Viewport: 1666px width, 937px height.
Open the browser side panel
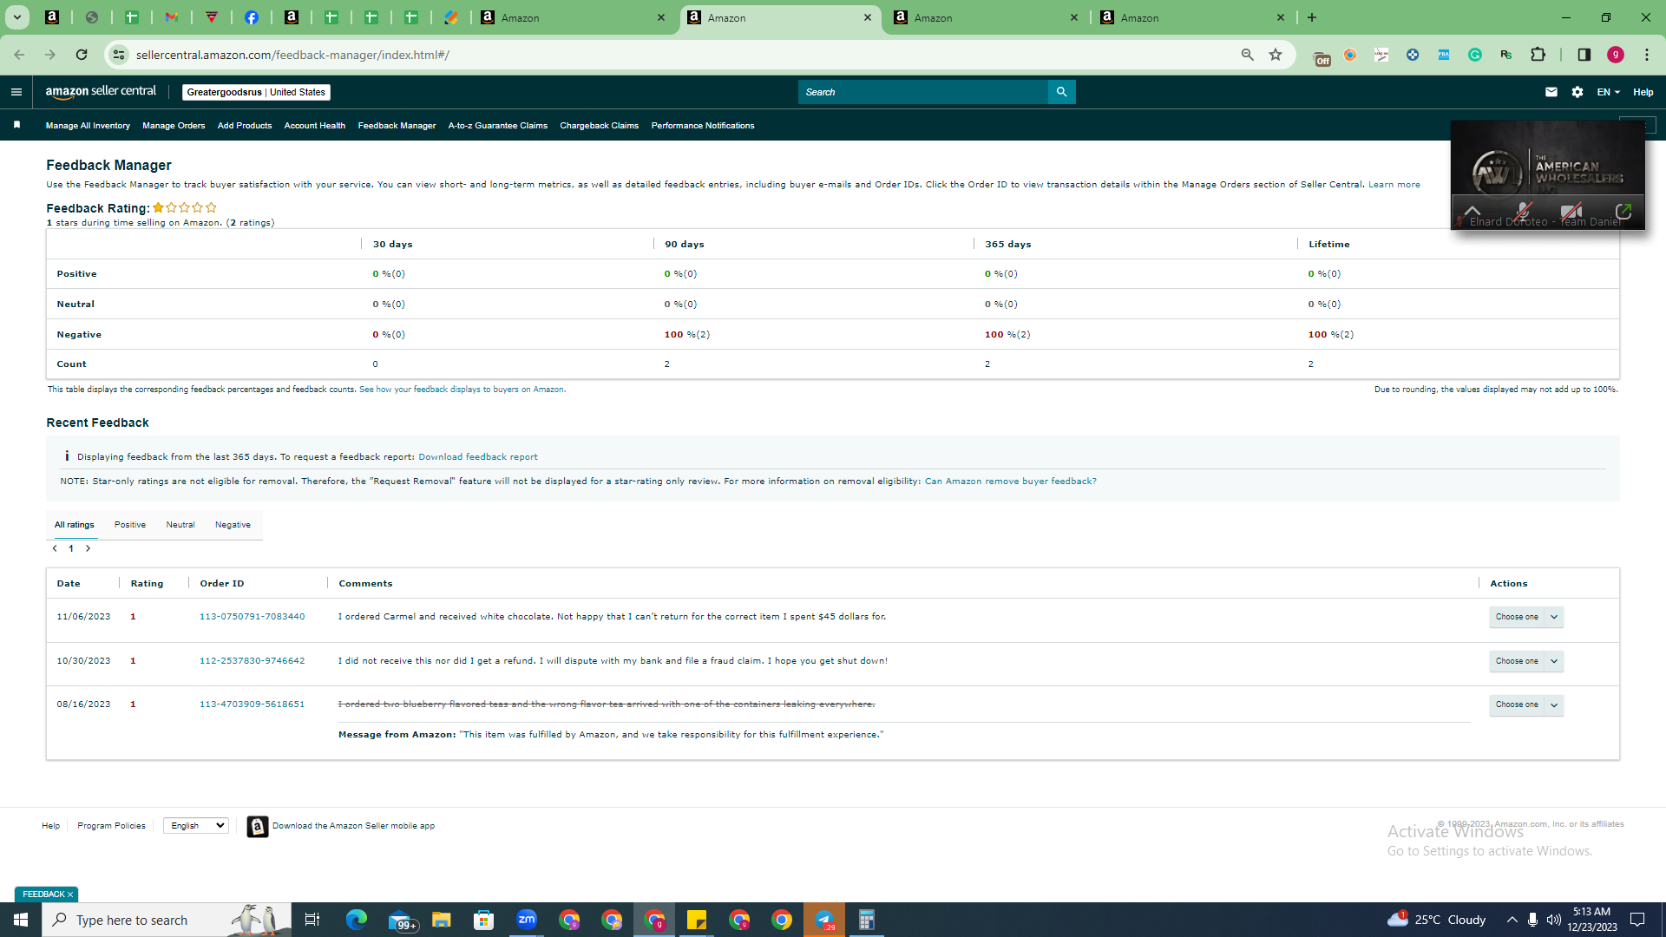[1584, 55]
